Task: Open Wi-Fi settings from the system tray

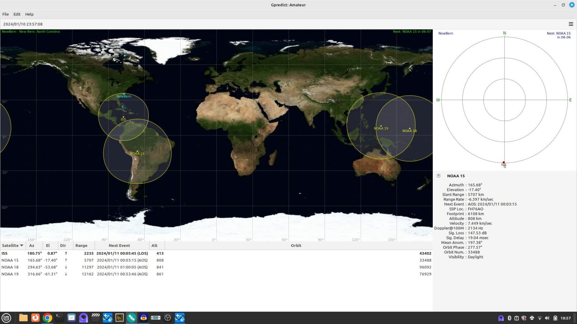Action: (x=540, y=318)
